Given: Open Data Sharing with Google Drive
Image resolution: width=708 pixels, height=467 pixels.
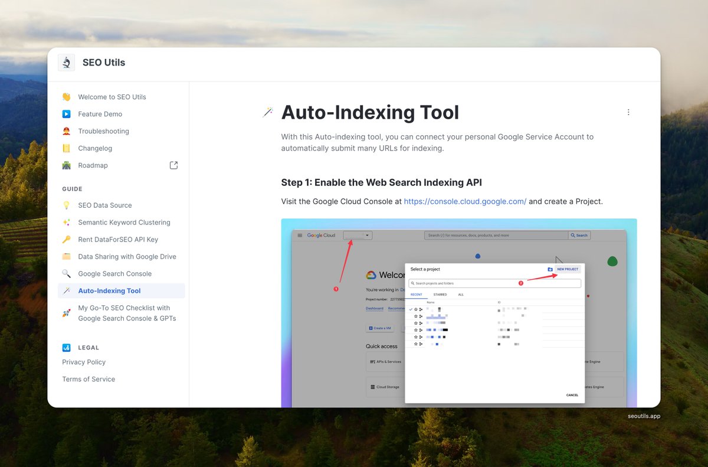Looking at the screenshot, I should [x=127, y=257].
